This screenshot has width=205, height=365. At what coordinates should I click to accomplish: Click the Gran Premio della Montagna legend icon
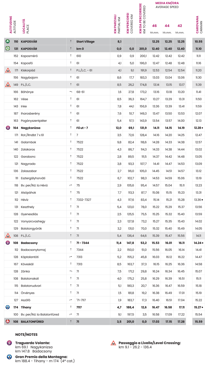pos(9,357)
